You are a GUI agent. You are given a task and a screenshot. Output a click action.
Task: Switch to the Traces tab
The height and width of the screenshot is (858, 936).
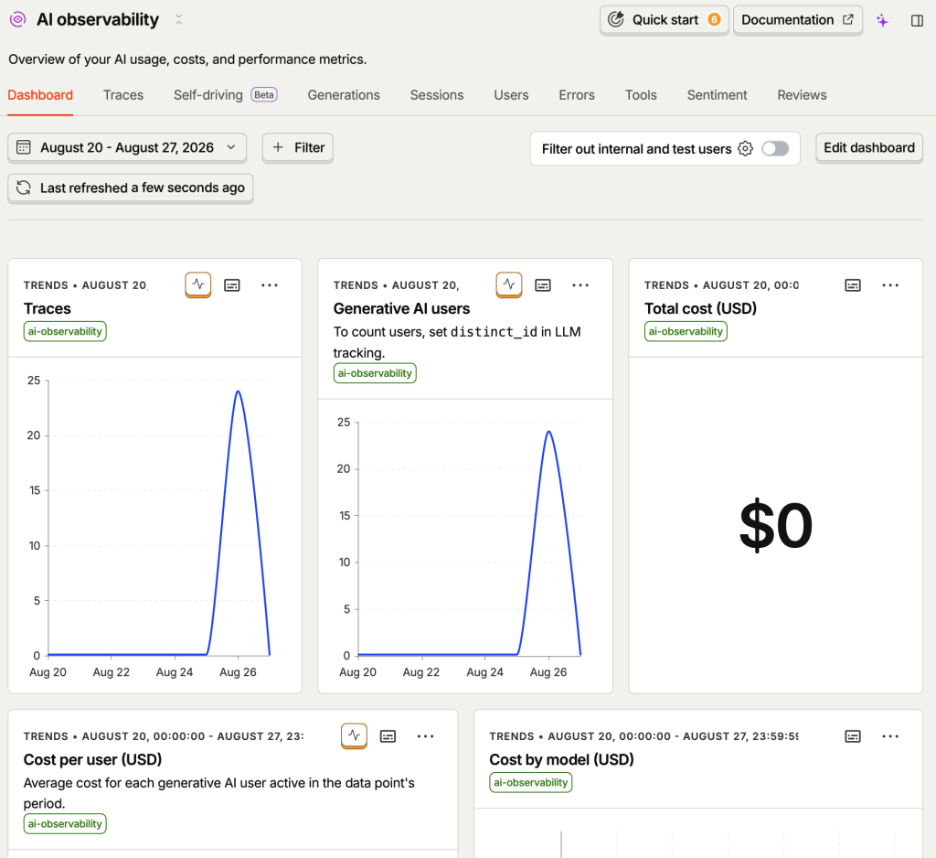pyautogui.click(x=123, y=95)
